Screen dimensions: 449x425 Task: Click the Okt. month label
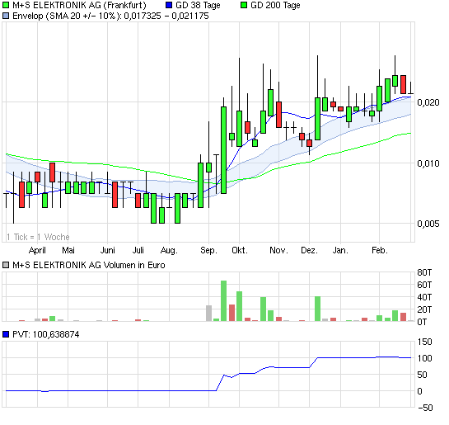240,250
